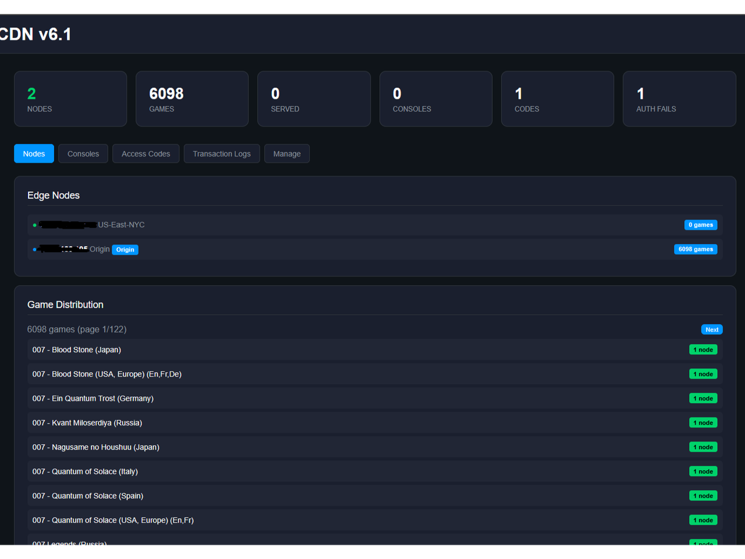
Task: Select the US-East-NYC edge node row
Action: point(372,225)
